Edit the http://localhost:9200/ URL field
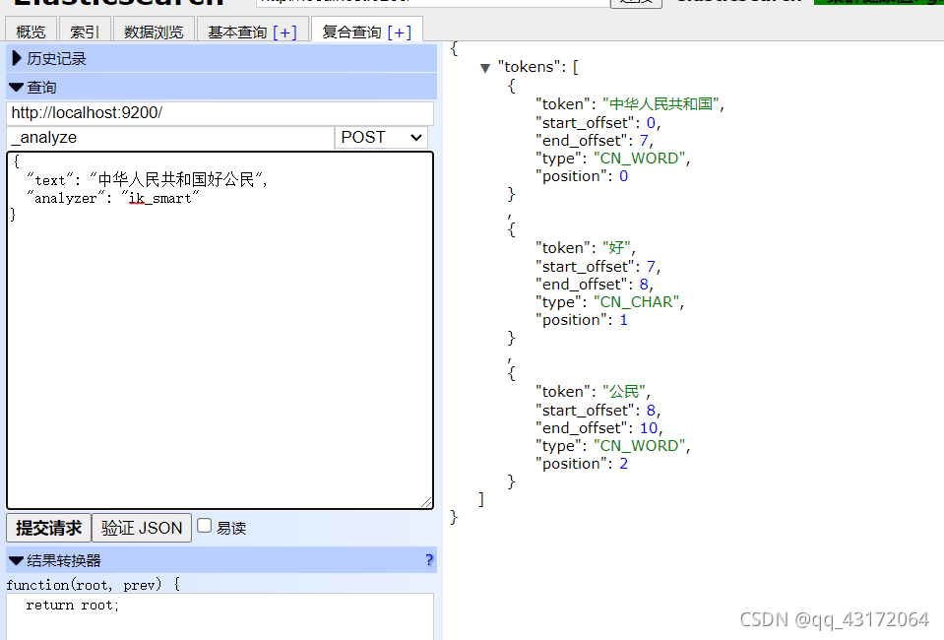Image resolution: width=944 pixels, height=640 pixels. [220, 113]
